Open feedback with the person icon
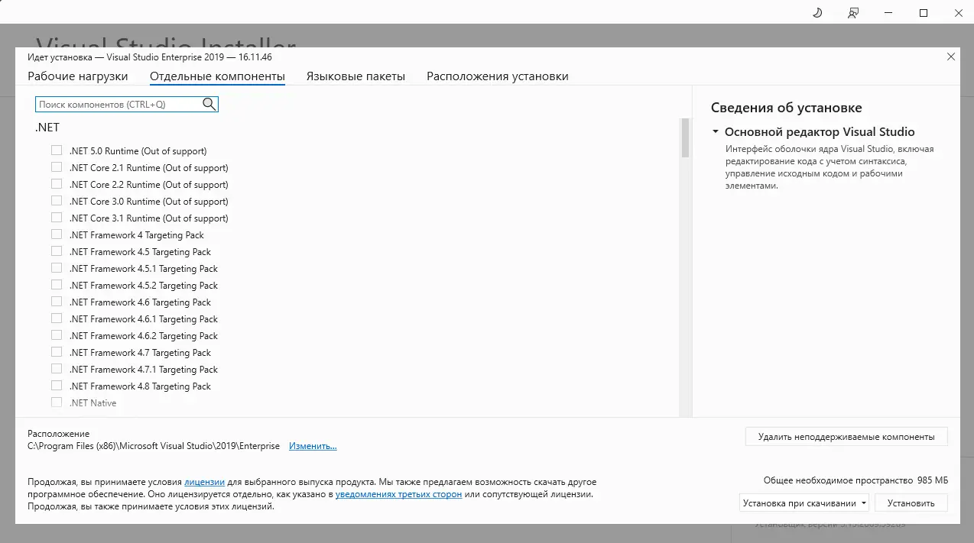Screen dimensions: 974x543 point(852,13)
